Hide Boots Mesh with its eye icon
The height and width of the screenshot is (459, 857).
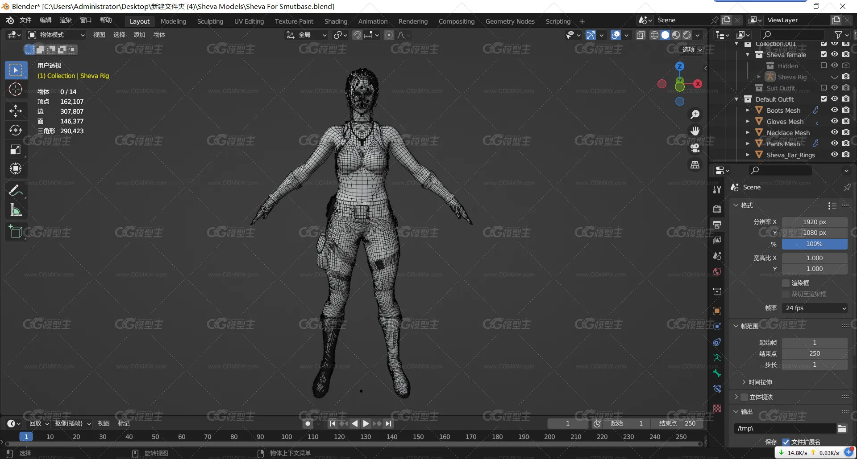835,110
